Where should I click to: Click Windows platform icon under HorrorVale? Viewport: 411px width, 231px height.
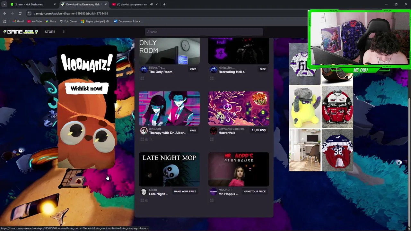pos(212,139)
